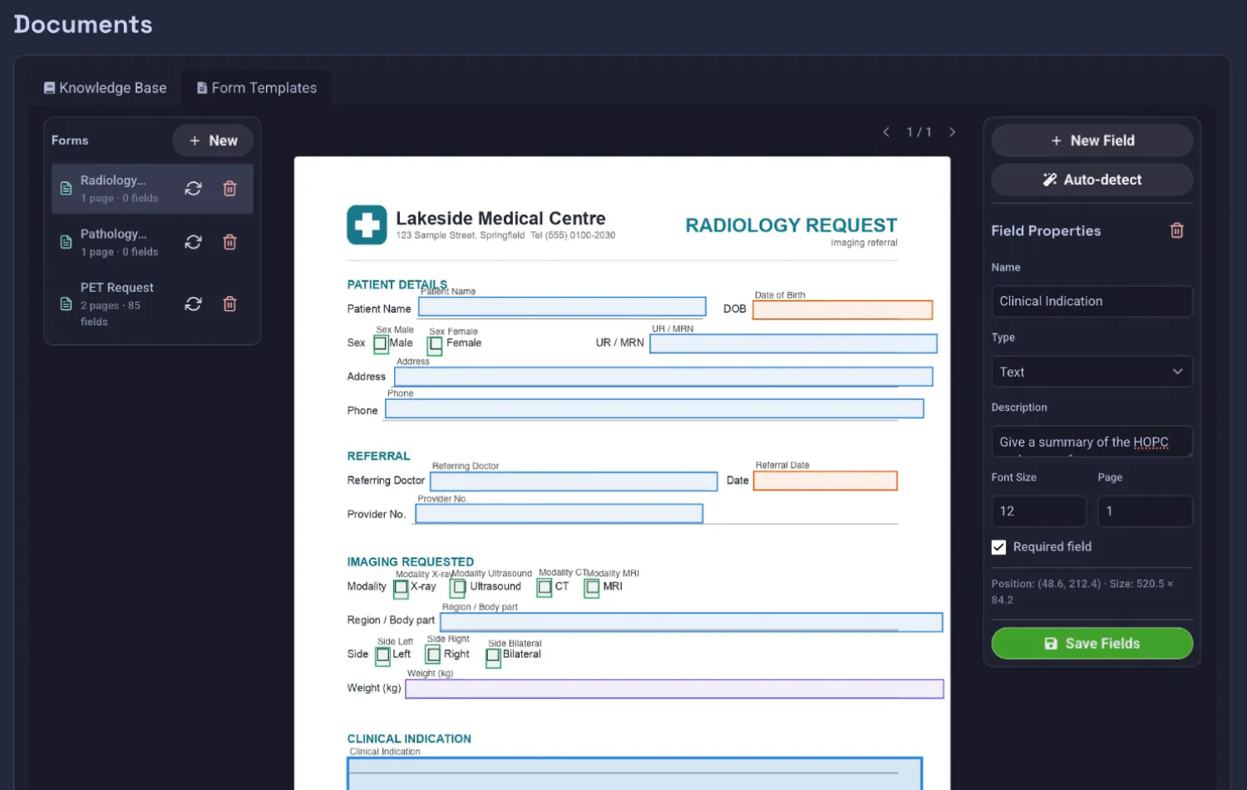Screen dimensions: 1247x790
Task: Select the Clinical Indication field box
Action: (635, 773)
